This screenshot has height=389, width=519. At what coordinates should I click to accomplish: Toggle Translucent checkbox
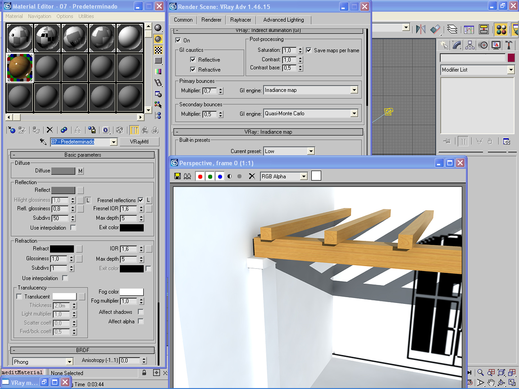19,297
